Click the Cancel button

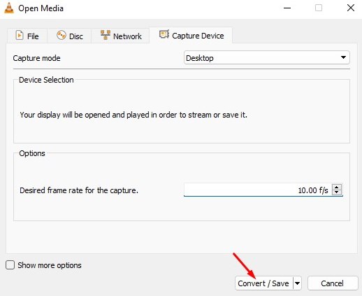(x=333, y=283)
